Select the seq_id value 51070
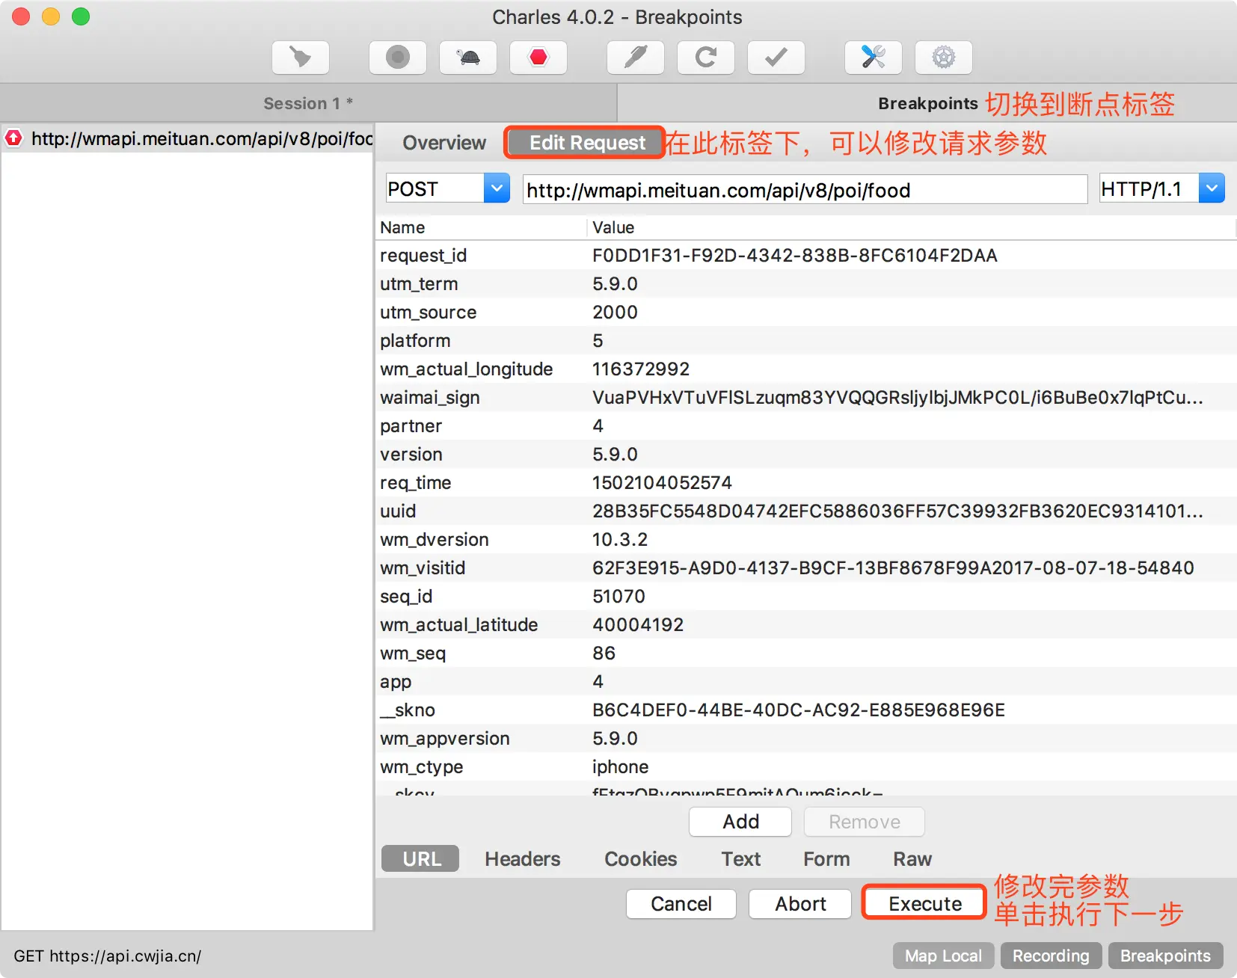This screenshot has width=1237, height=978. pyautogui.click(x=618, y=597)
